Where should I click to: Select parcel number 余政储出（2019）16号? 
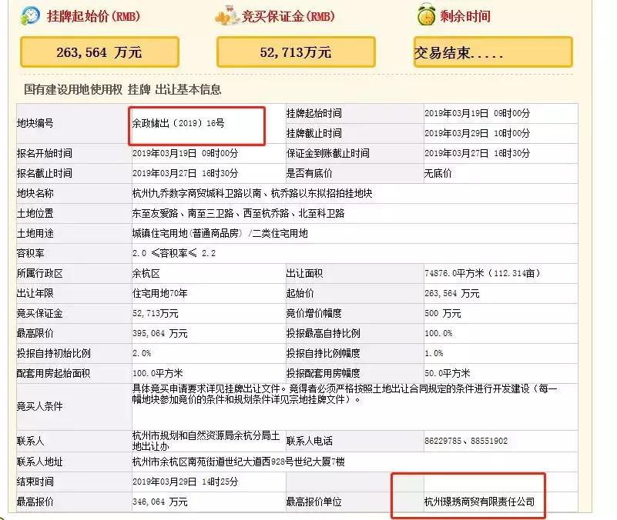178,123
